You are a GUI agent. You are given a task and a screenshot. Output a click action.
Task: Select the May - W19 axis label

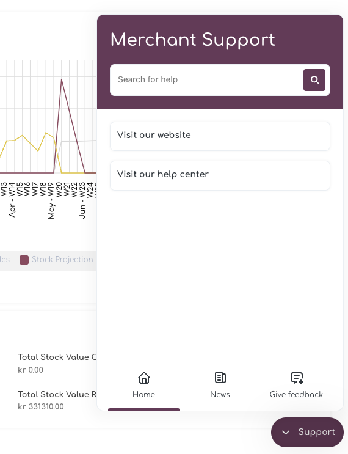click(51, 200)
